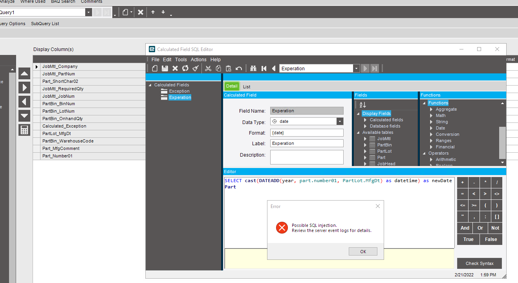The image size is (518, 283).
Task: Open the Experation navigation dropdown
Action: [x=356, y=68]
